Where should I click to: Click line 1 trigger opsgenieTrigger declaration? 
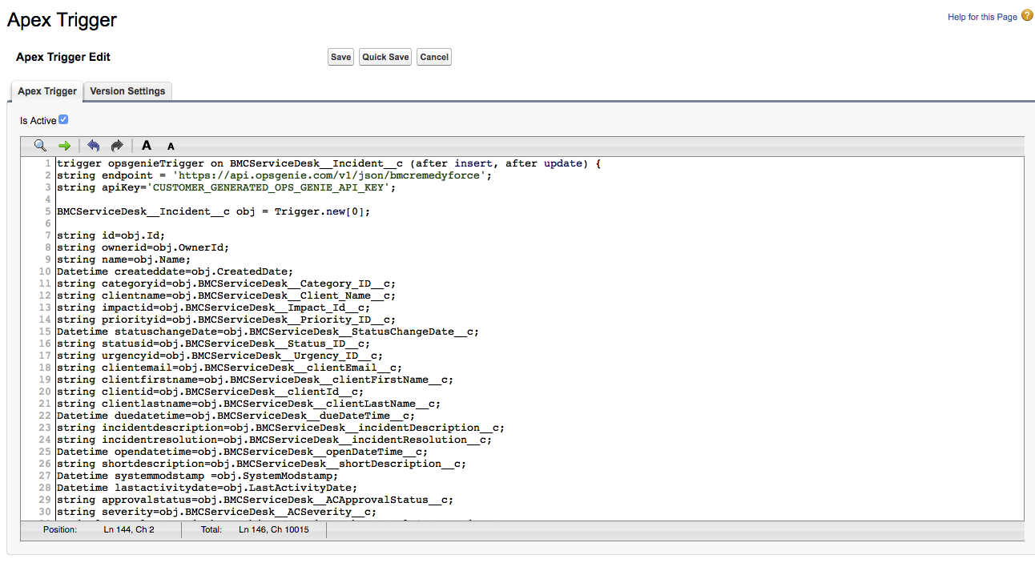[329, 163]
